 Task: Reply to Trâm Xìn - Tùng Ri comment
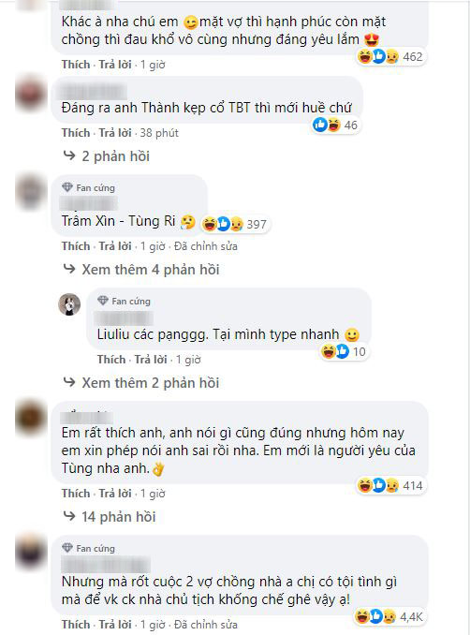115,246
